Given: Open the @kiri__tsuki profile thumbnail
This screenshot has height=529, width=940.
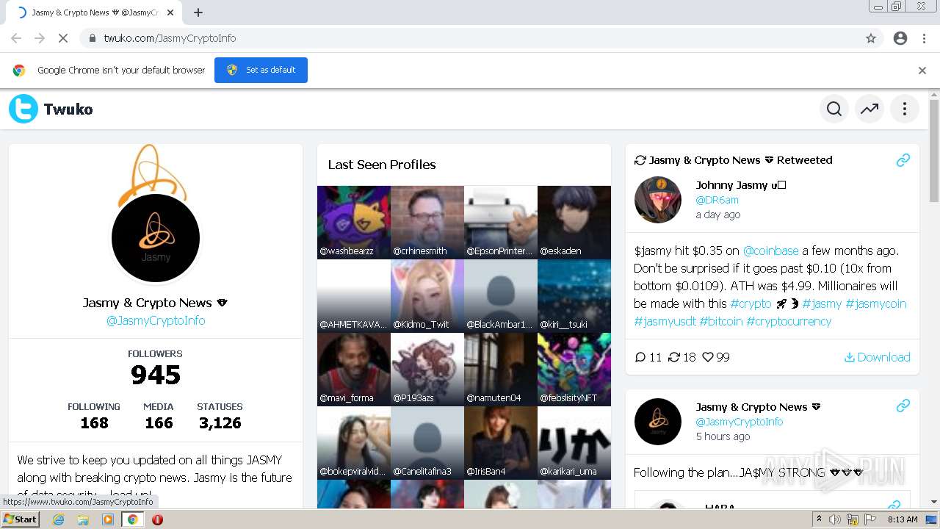Looking at the screenshot, I should pyautogui.click(x=574, y=296).
